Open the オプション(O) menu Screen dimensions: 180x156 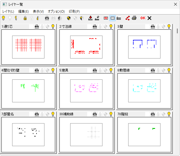[x=56, y=12]
